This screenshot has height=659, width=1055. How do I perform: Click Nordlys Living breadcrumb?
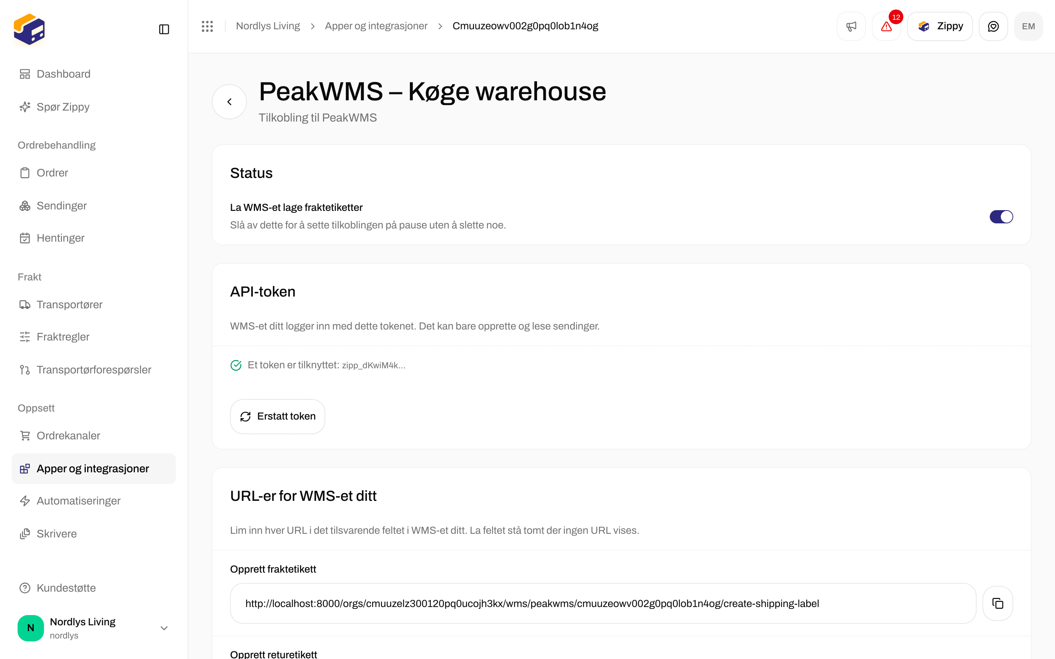[x=268, y=26]
